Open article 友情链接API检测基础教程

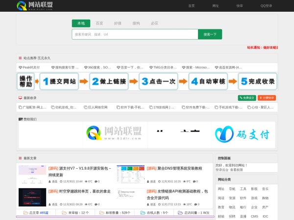pos(177,195)
